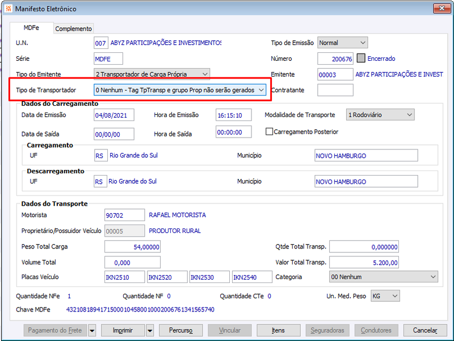The width and height of the screenshot is (454, 341).
Task: Click the RAFAEL MOTORISTA name text
Action: click(177, 215)
